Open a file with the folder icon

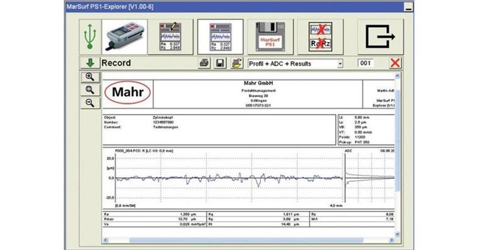[237, 63]
